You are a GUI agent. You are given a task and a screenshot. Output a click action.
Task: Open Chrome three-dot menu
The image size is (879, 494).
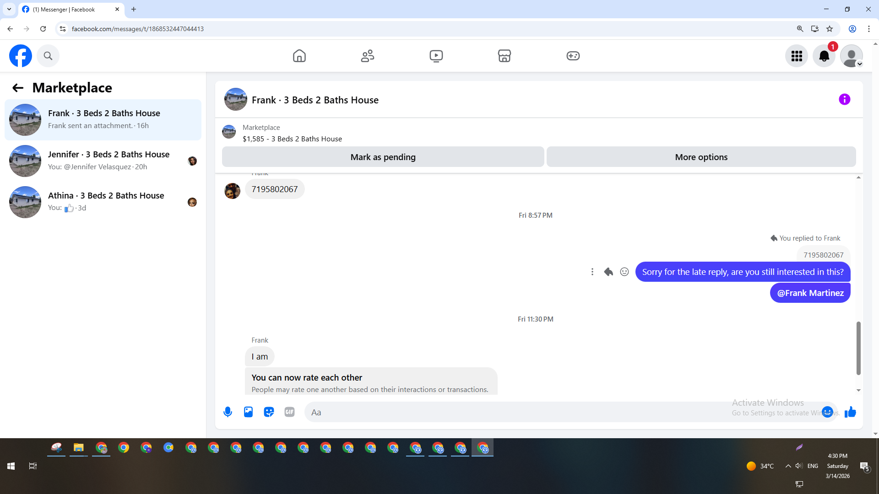(869, 29)
